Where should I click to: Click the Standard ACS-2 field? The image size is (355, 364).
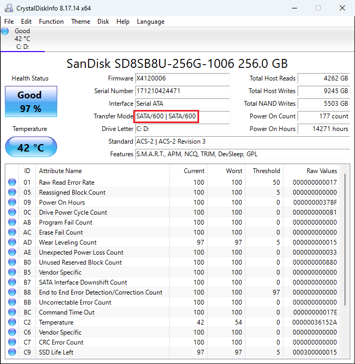tap(242, 141)
